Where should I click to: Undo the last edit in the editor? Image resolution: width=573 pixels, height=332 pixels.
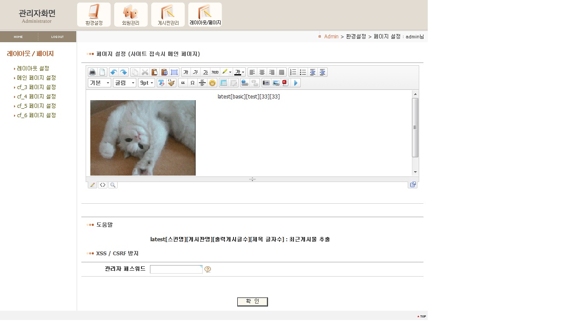coord(113,72)
